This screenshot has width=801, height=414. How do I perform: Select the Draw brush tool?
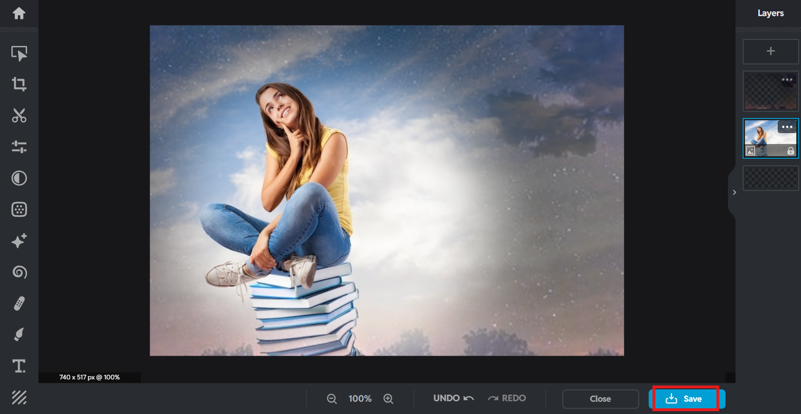click(x=19, y=334)
